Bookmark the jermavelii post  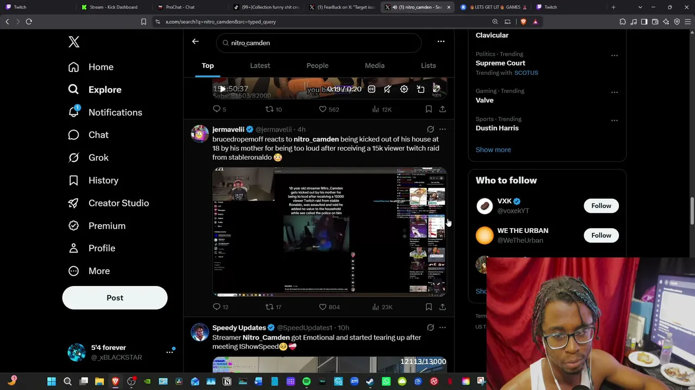coord(428,307)
